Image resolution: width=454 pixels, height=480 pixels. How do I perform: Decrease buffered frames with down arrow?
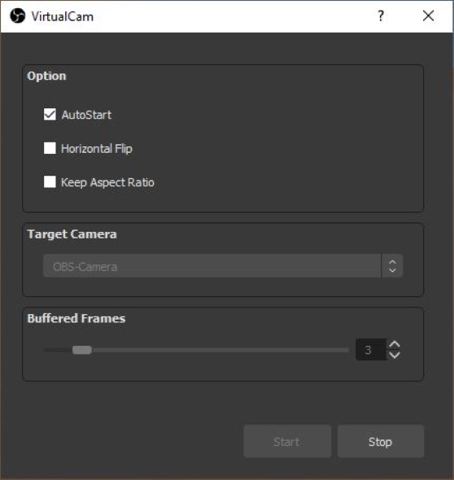coord(395,355)
